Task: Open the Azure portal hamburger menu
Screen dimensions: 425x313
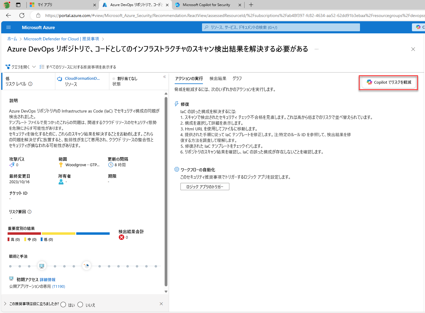Action: pos(9,27)
